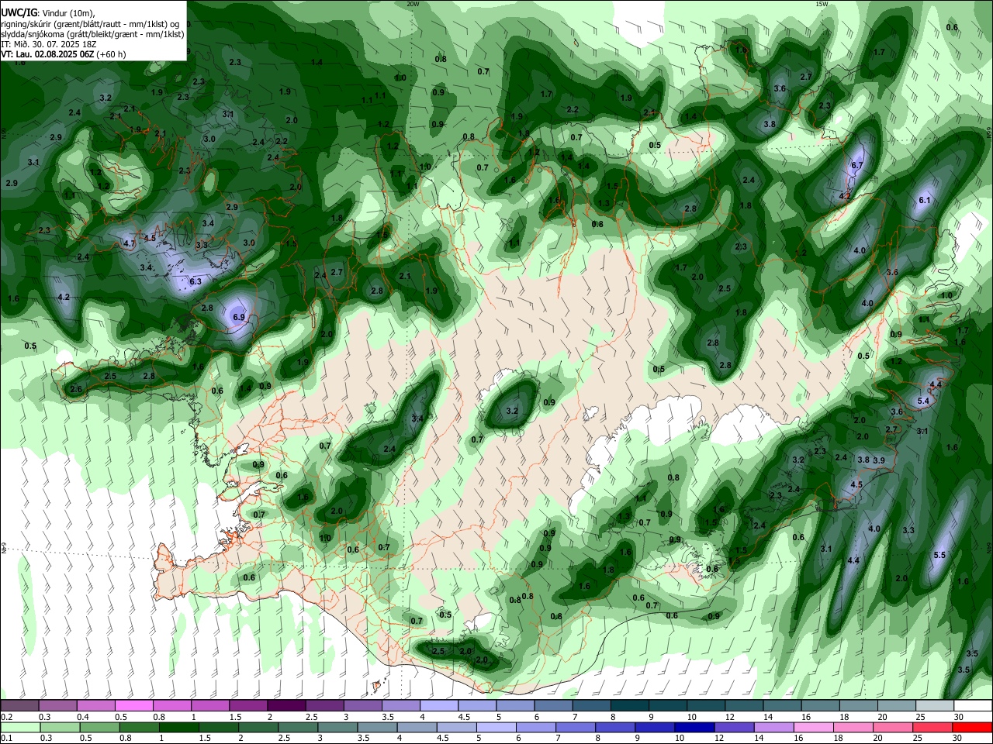This screenshot has height=744, width=993.
Task: Pick the bright red swatch ending the lower legend
Action: coord(972,727)
